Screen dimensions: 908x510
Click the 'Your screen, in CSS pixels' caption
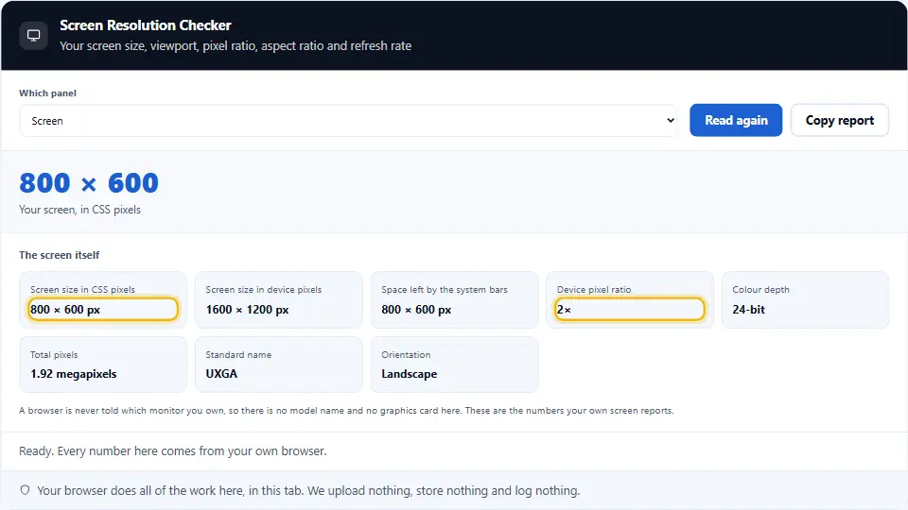[79, 210]
